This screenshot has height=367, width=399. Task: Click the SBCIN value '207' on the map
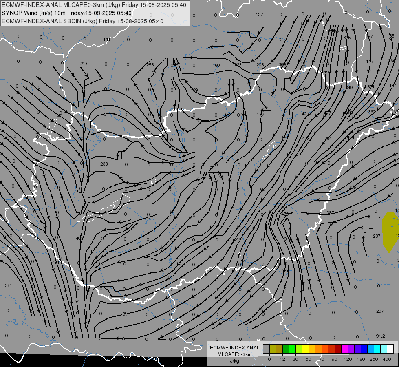[380, 311]
